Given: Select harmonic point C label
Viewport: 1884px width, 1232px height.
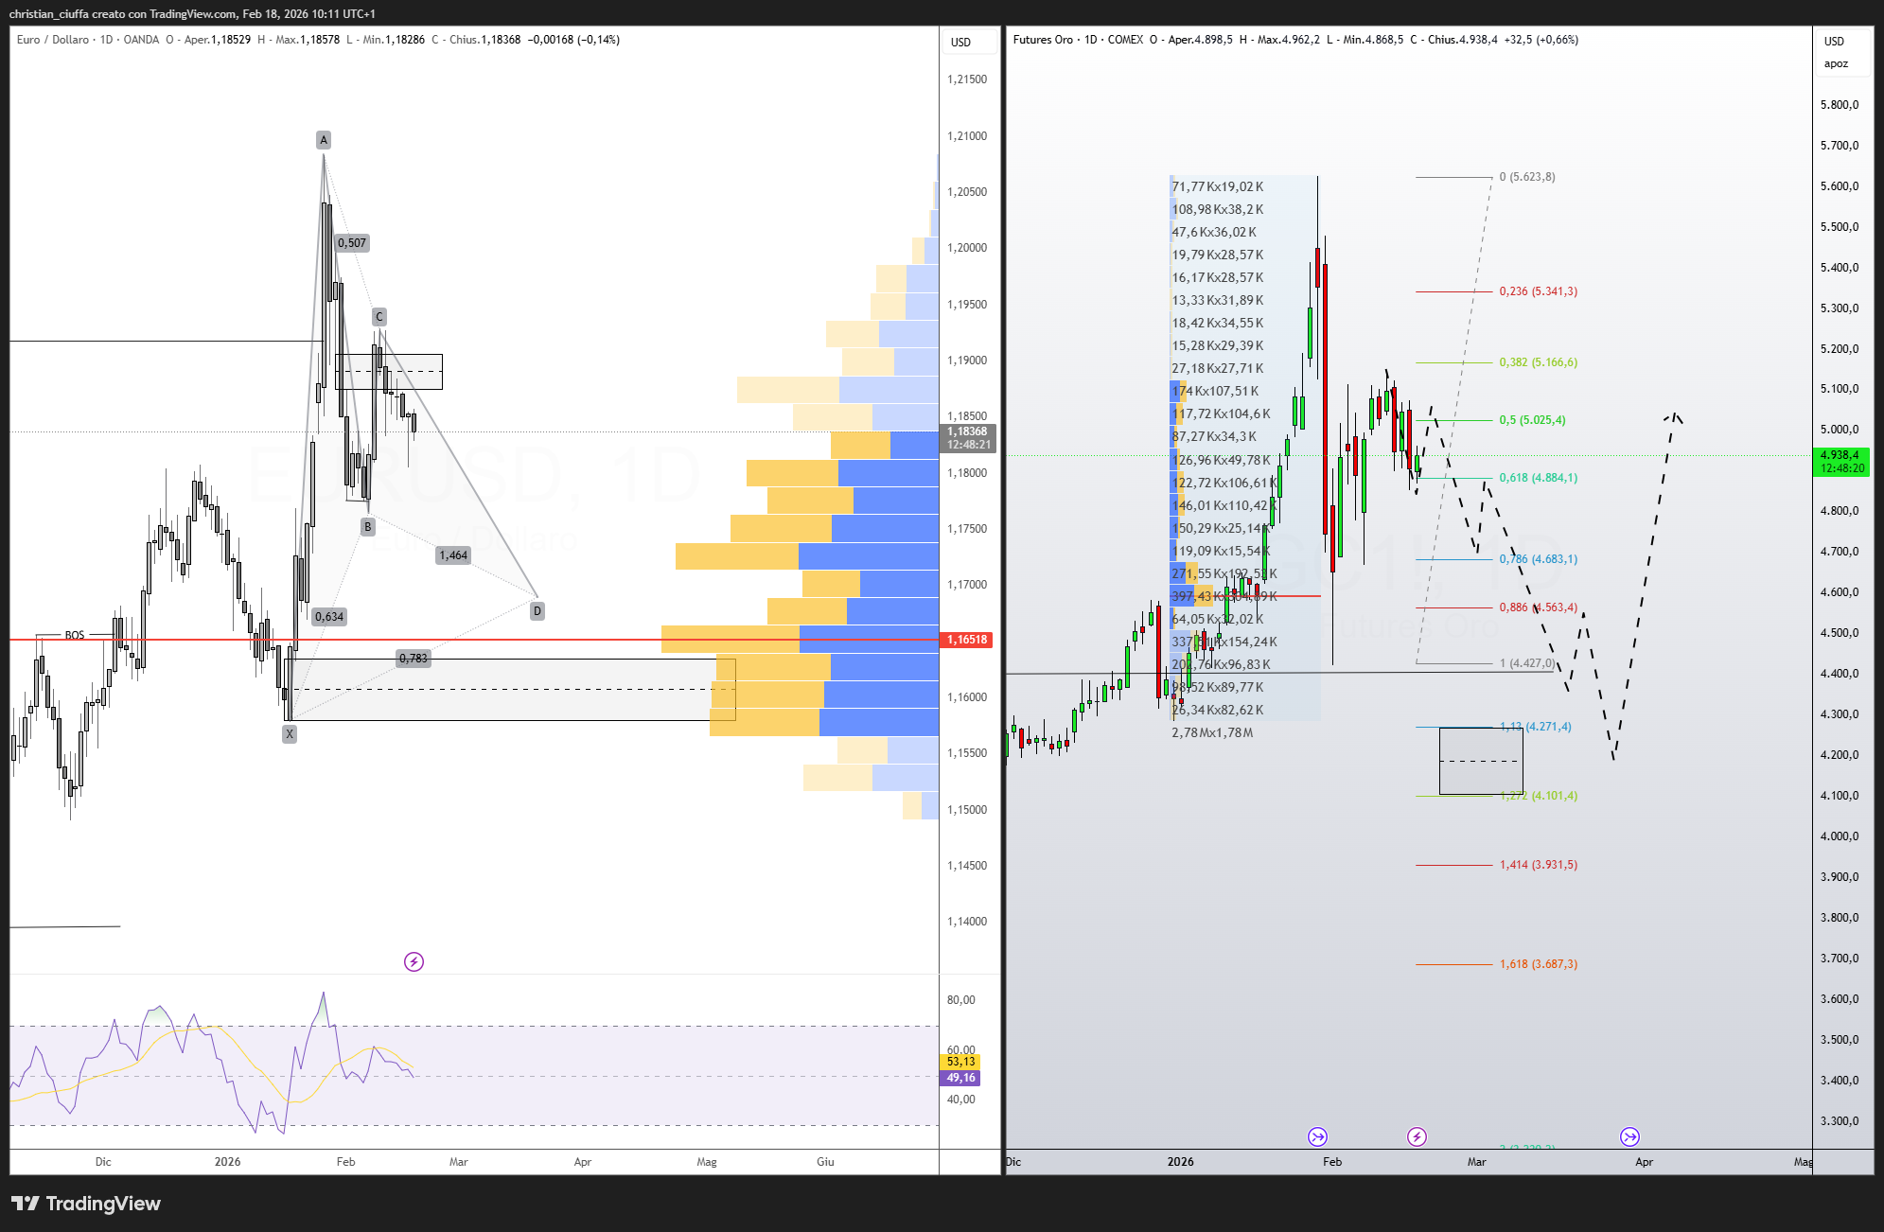Looking at the screenshot, I should click(x=379, y=317).
